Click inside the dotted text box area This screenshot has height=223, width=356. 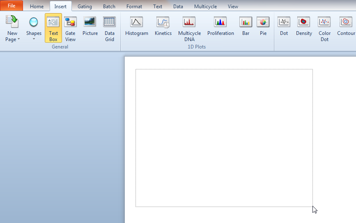(224, 138)
